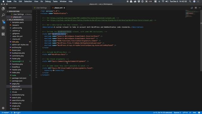This screenshot has width=202, height=114.
Task: Open errors and warnings count in status bar
Action: (x=17, y=113)
